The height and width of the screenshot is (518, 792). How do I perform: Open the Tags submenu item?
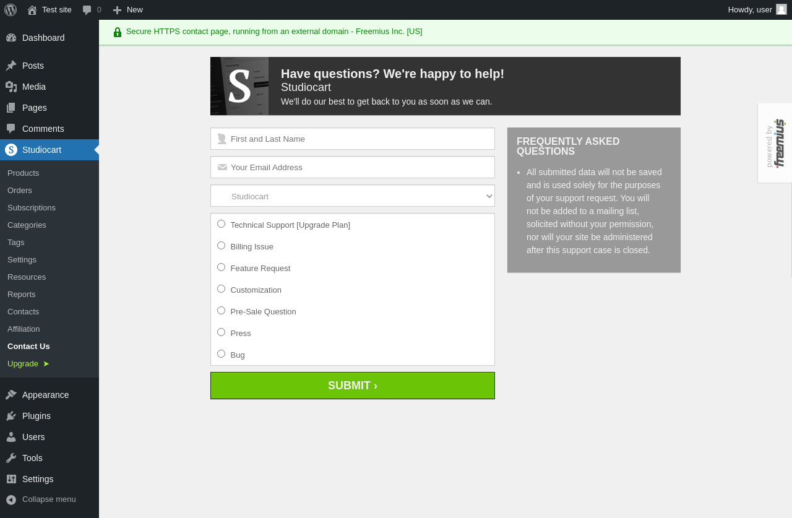(x=49, y=243)
